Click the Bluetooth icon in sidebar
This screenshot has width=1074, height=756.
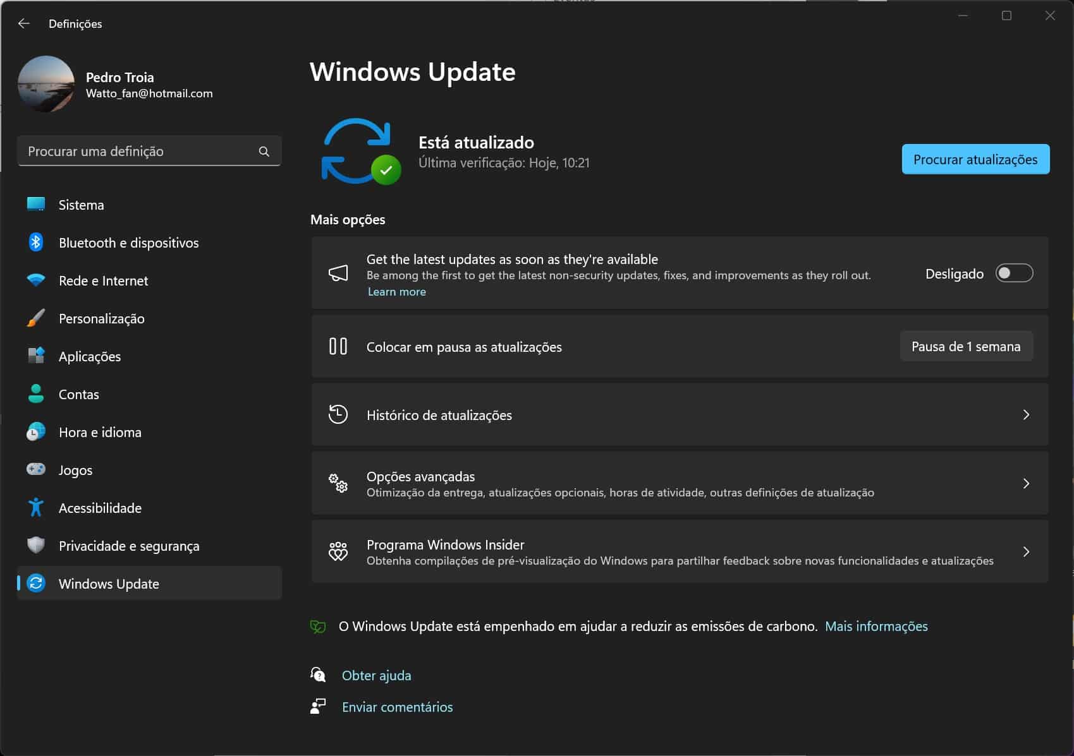pos(36,243)
